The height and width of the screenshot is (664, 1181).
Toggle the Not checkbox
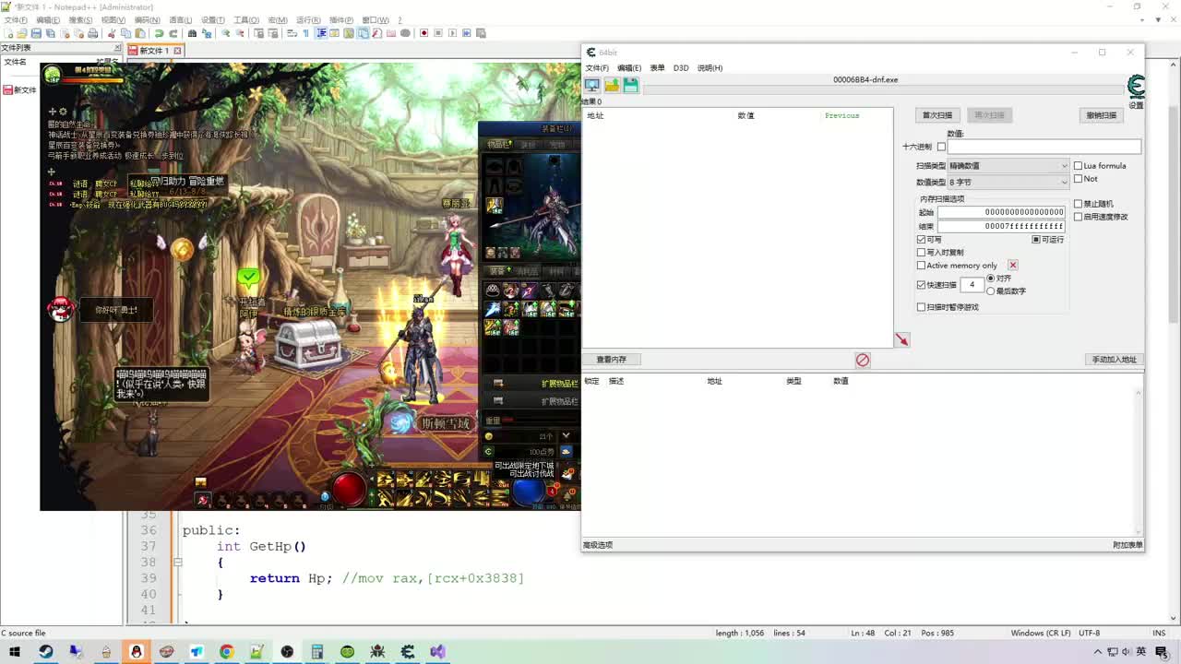[1078, 179]
